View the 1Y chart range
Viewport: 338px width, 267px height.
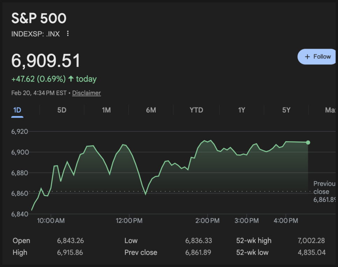[241, 110]
